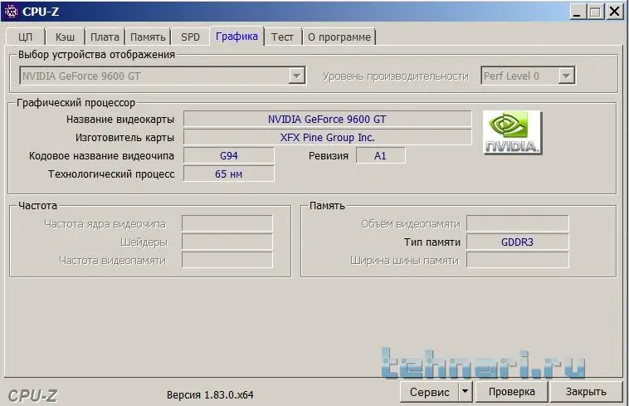This screenshot has height=406, width=629.
Task: Switch to the Память tab
Action: (148, 37)
